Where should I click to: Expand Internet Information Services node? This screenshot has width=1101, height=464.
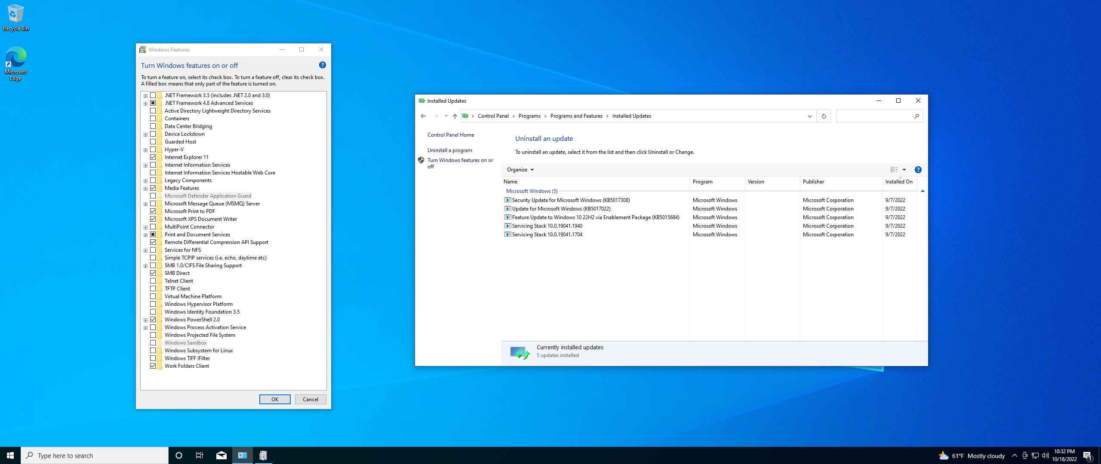click(x=145, y=165)
